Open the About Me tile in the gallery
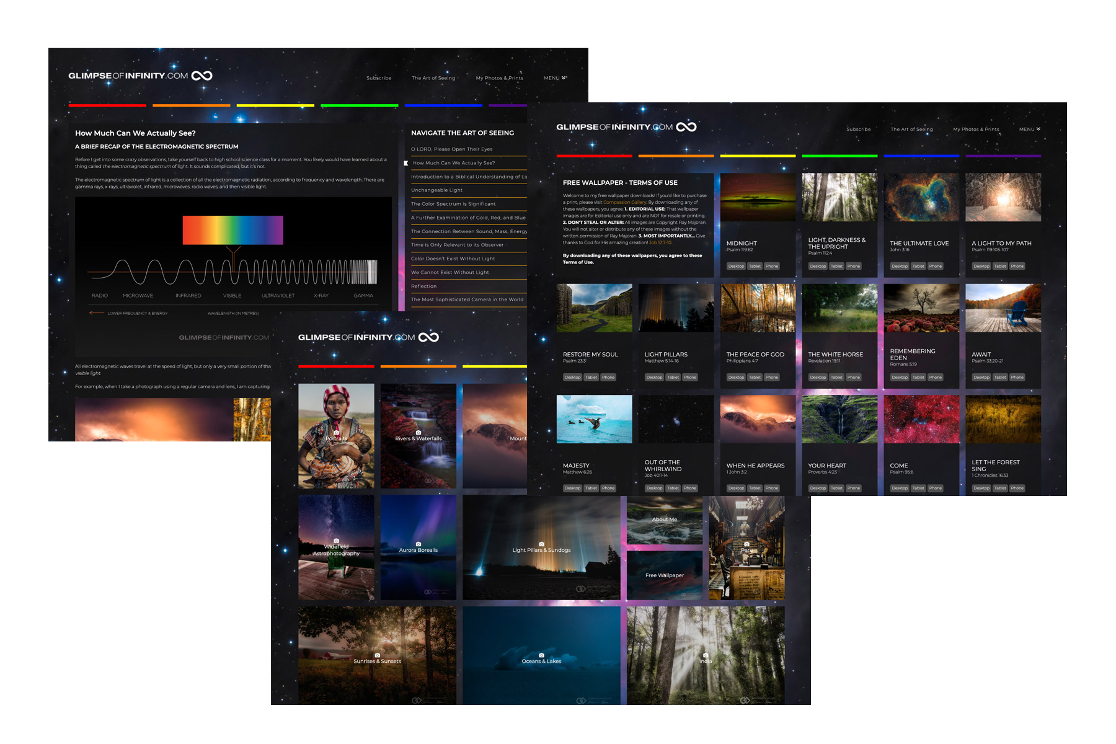 665,520
